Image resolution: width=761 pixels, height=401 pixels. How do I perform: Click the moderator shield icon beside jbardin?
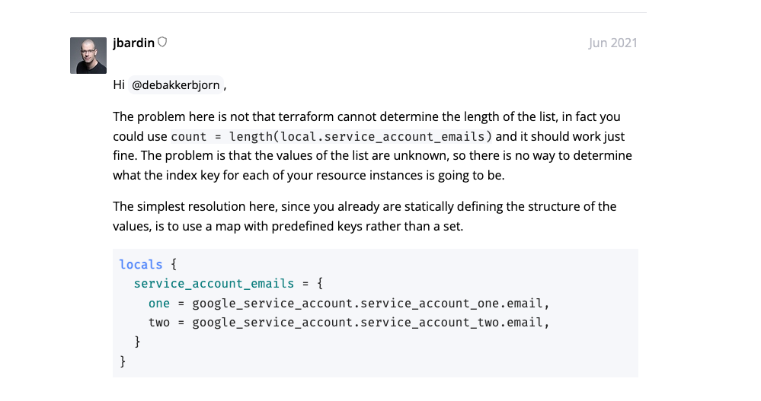(162, 43)
